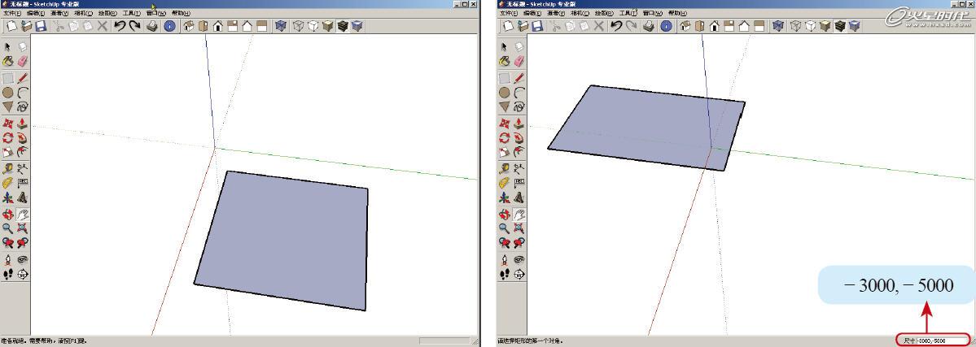Click the Pan hand tool in right window
This screenshot has height=347, width=976.
pos(519,215)
